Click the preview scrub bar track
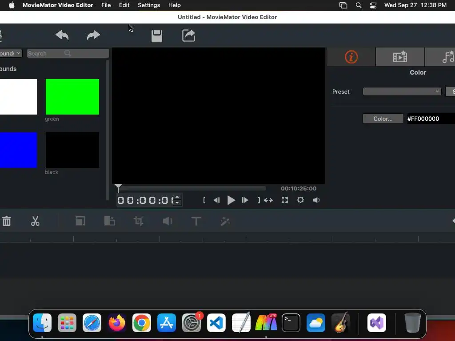 coord(193,188)
